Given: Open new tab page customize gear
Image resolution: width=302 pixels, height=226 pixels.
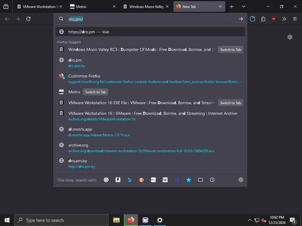Looking at the screenshot, I should [x=290, y=37].
